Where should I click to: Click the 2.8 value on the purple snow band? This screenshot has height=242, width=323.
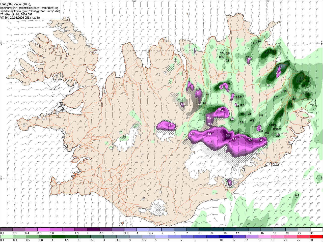point(250,140)
